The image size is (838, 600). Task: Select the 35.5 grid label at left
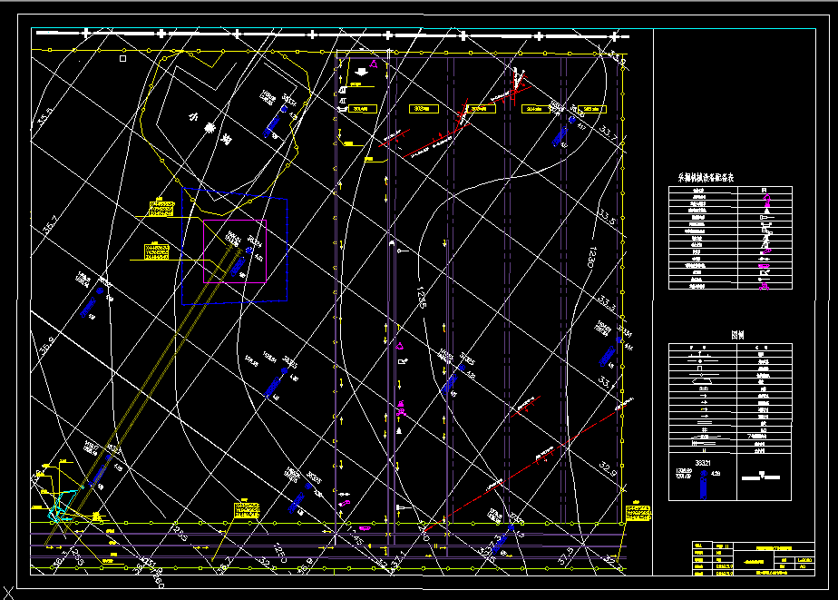pos(45,116)
